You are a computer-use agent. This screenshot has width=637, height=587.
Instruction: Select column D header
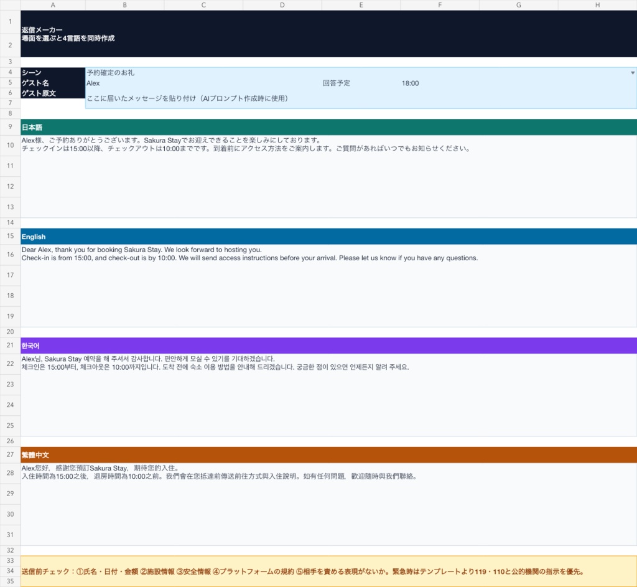click(x=282, y=5)
